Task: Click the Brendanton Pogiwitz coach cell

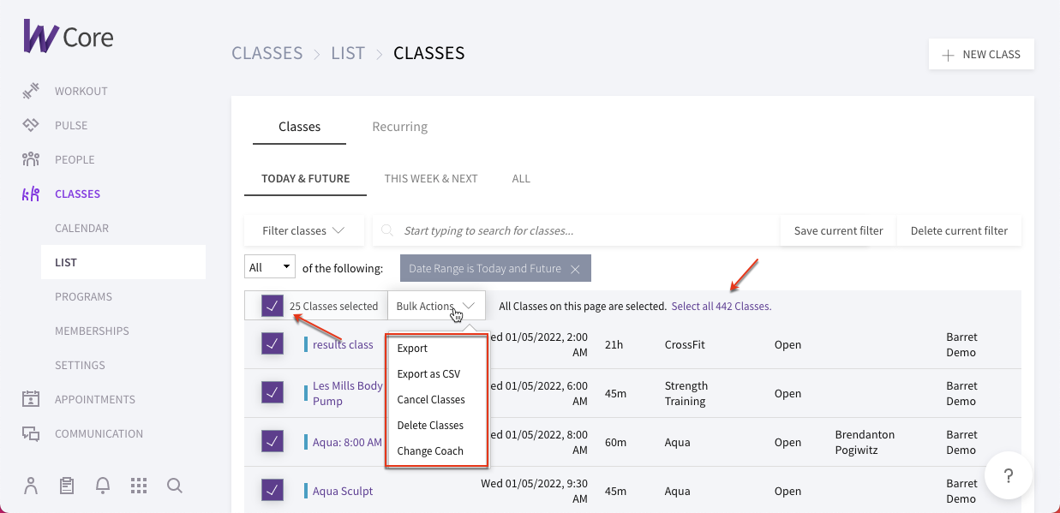Action: [865, 442]
